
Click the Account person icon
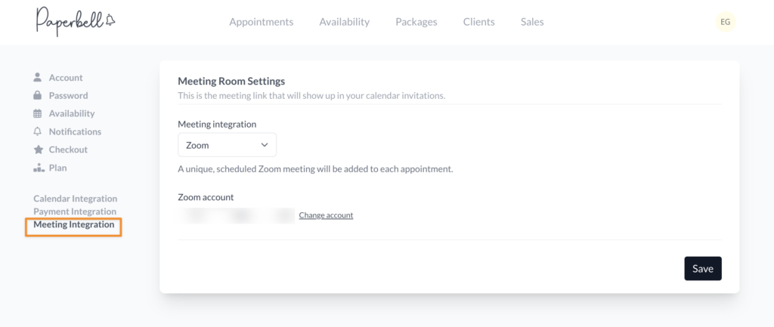pos(38,78)
